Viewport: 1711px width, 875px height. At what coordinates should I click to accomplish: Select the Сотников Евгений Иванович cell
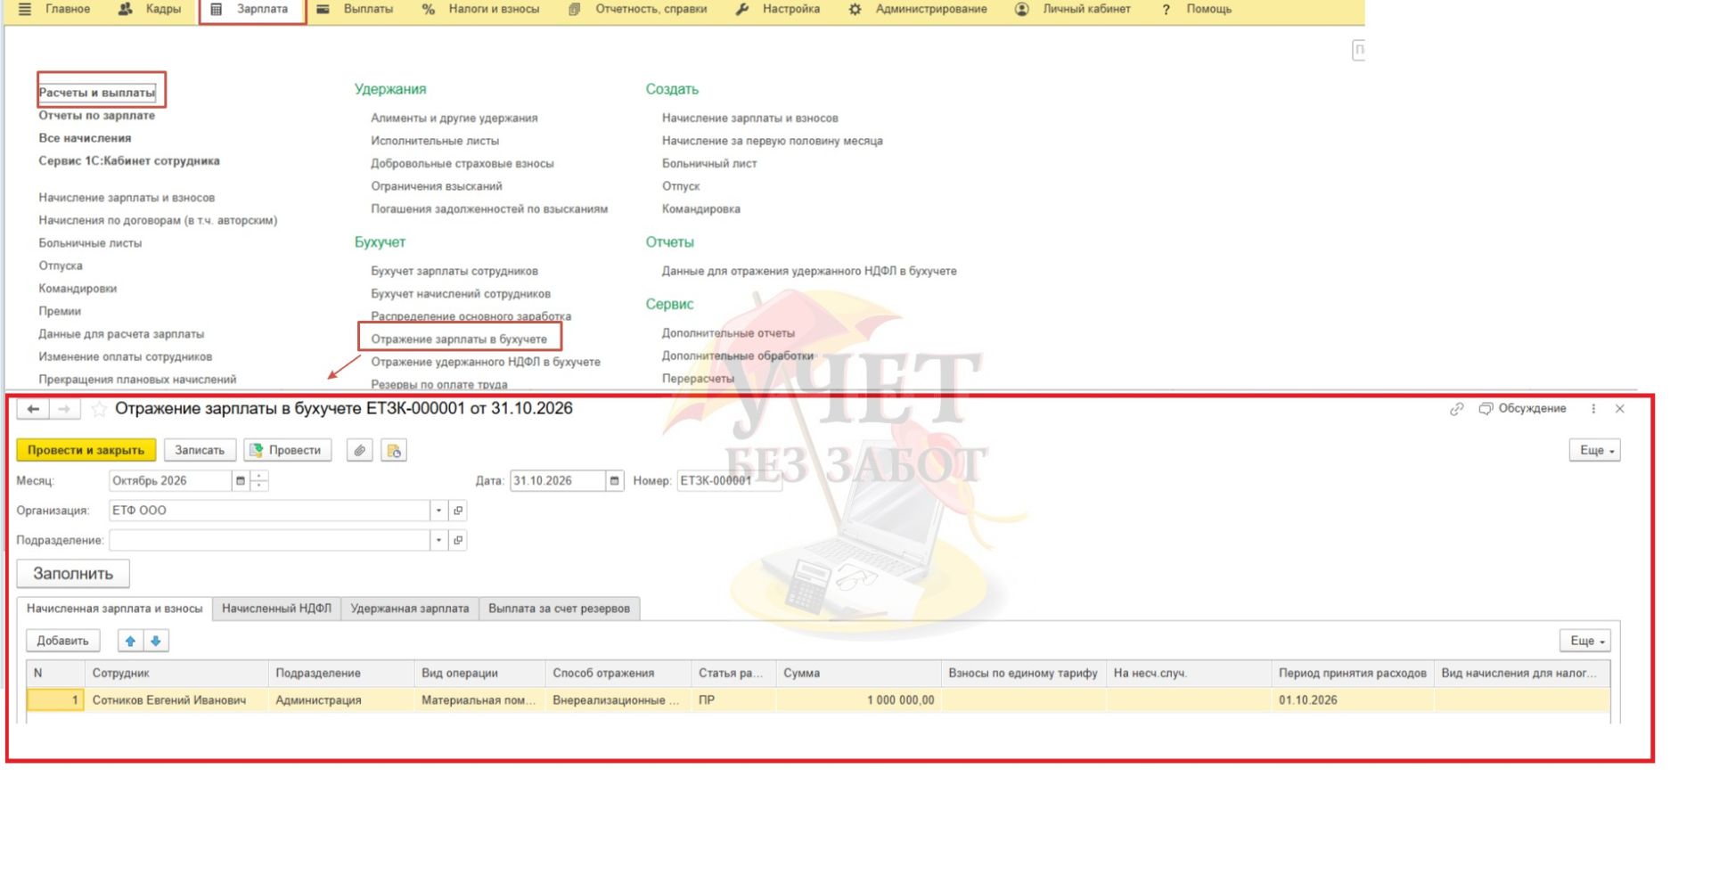point(176,700)
